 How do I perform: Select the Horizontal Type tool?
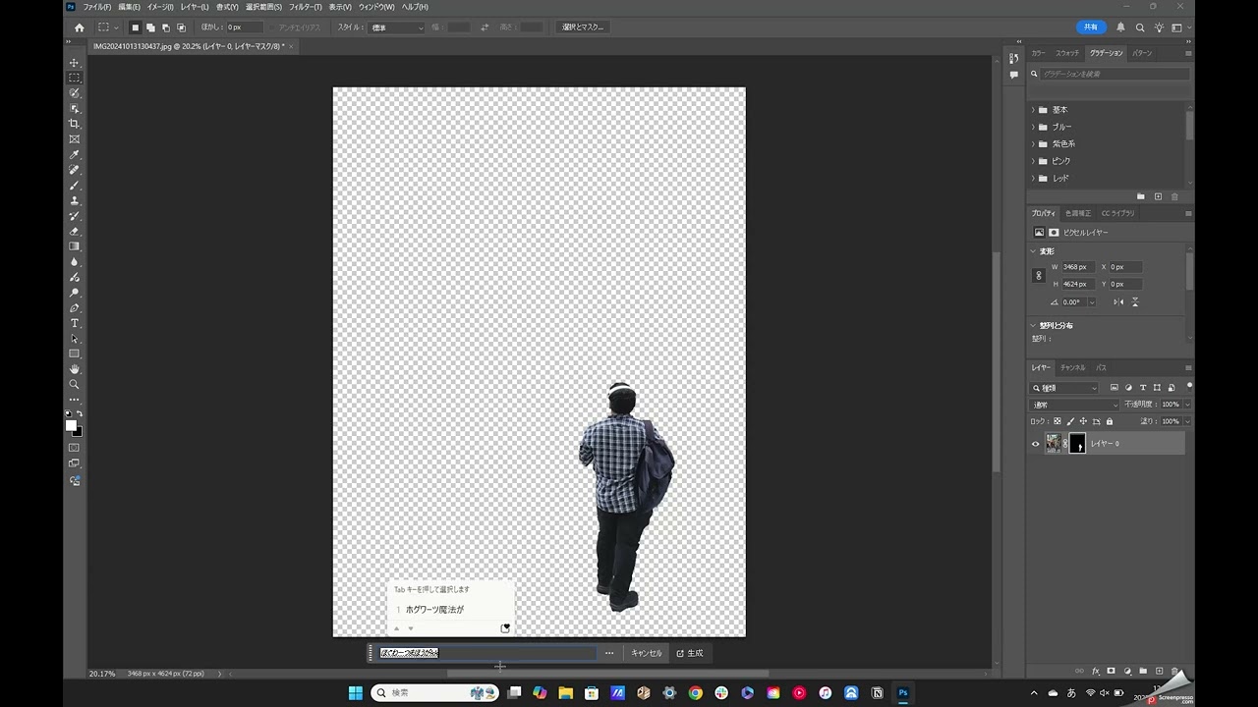[74, 323]
